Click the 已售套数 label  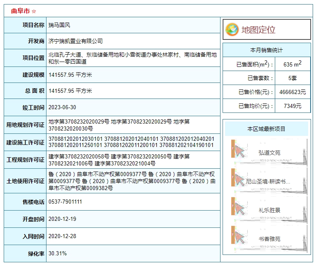(x=260, y=78)
